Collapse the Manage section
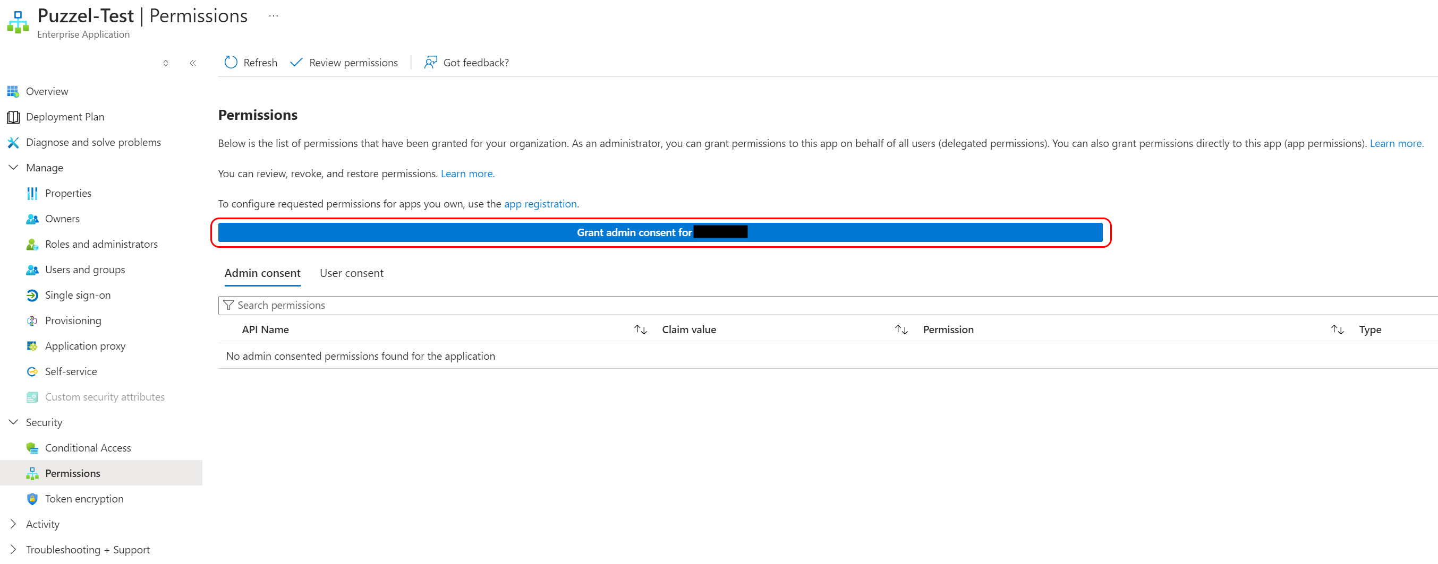1438x564 pixels. 13,168
